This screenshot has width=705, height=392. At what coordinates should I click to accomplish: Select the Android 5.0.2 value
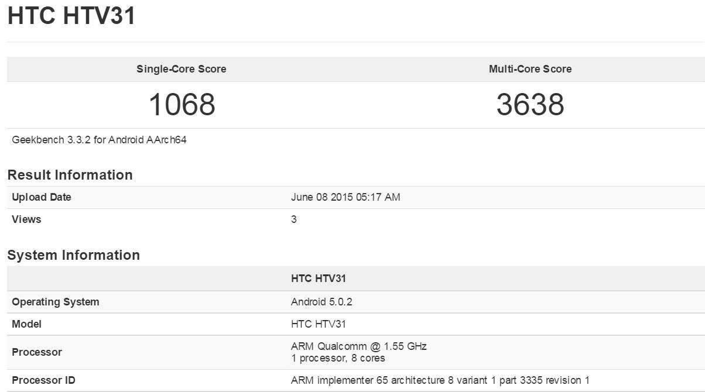coord(321,302)
